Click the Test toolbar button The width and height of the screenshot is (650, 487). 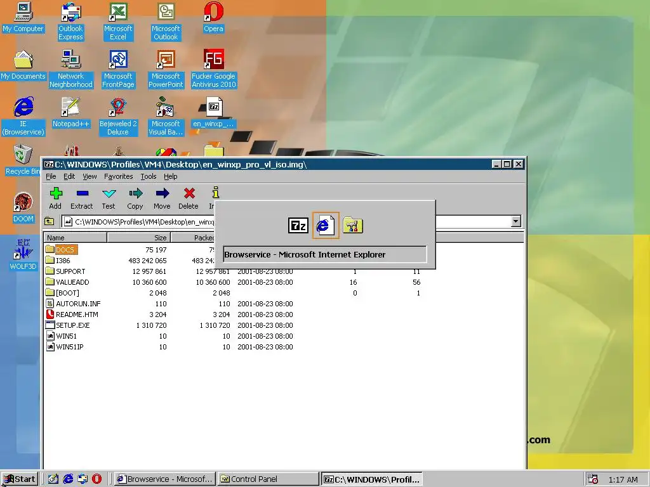109,198
